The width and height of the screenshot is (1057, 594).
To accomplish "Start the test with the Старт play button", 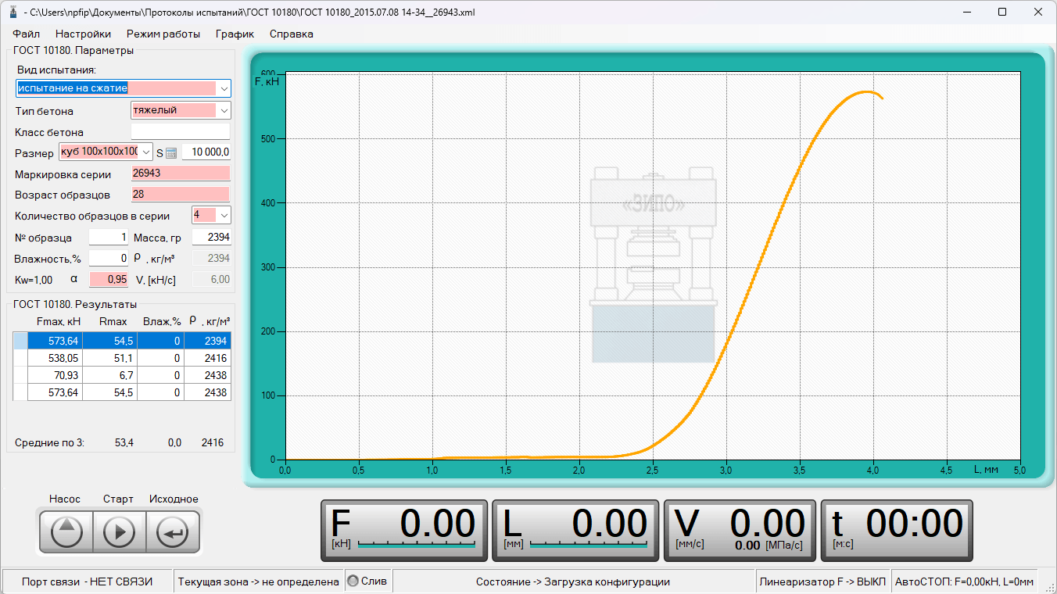I will [119, 532].
